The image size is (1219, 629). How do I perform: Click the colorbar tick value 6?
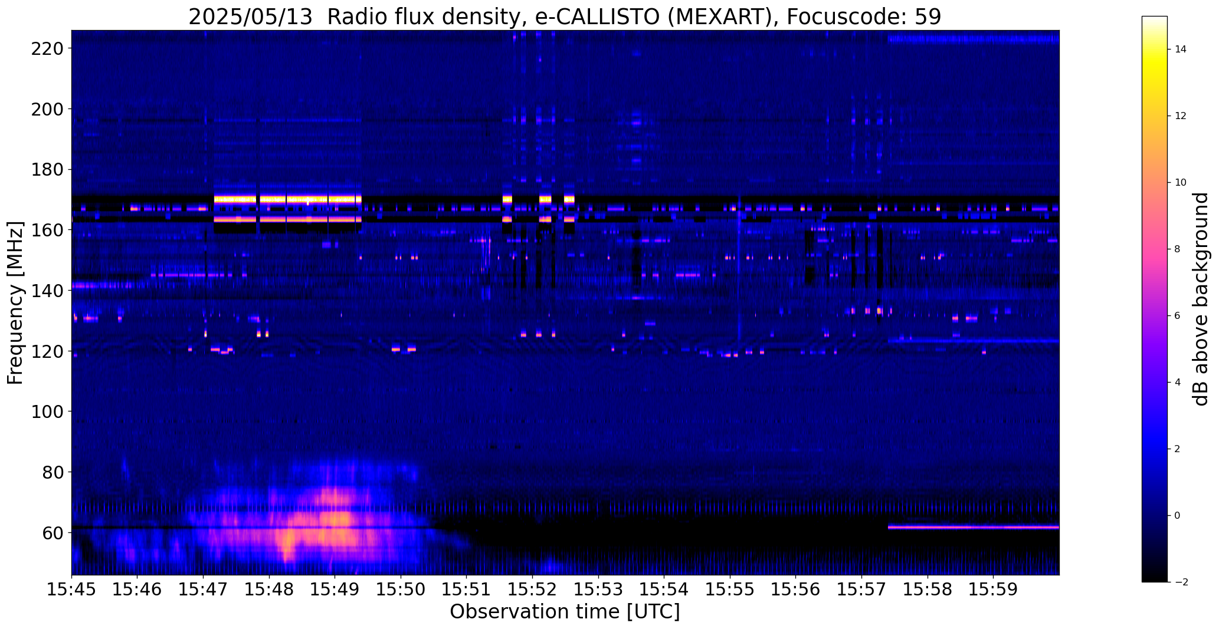(1178, 316)
